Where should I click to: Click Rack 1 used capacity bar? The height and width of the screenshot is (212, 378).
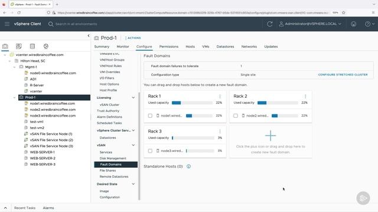(192, 103)
